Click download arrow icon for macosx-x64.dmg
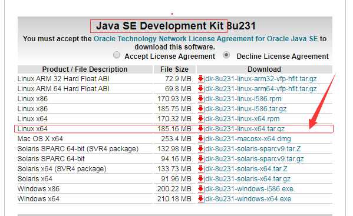This screenshot has width=353, height=216. pyautogui.click(x=201, y=139)
